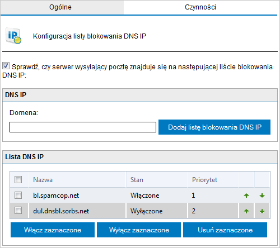Image resolution: width=280 pixels, height=248 pixels.
Task: Move bl.spamcop.net down in priority
Action: point(262,195)
